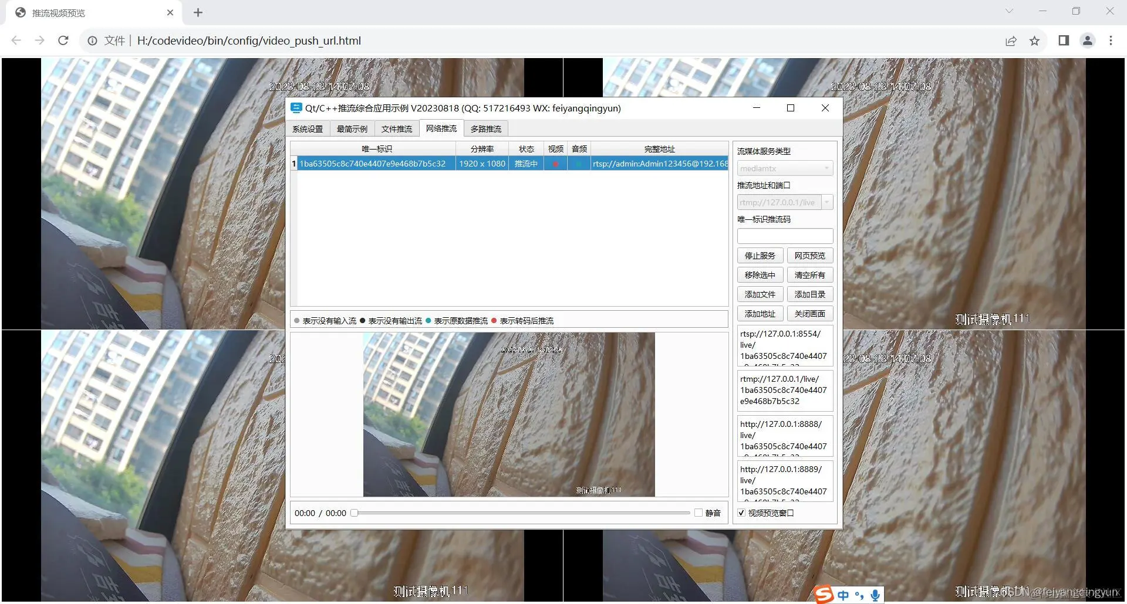
Task: Click the 音频 column header
Action: click(579, 149)
